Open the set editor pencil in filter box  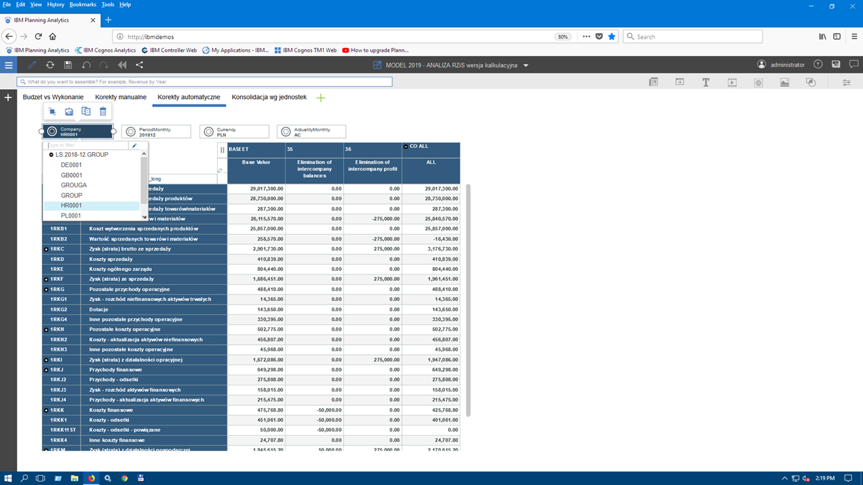click(135, 145)
